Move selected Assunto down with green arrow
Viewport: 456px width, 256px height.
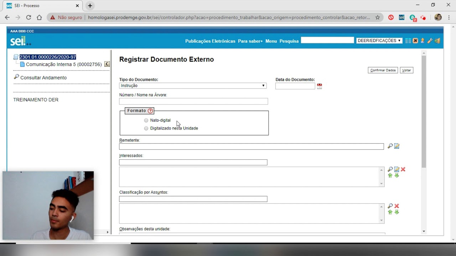(x=397, y=212)
